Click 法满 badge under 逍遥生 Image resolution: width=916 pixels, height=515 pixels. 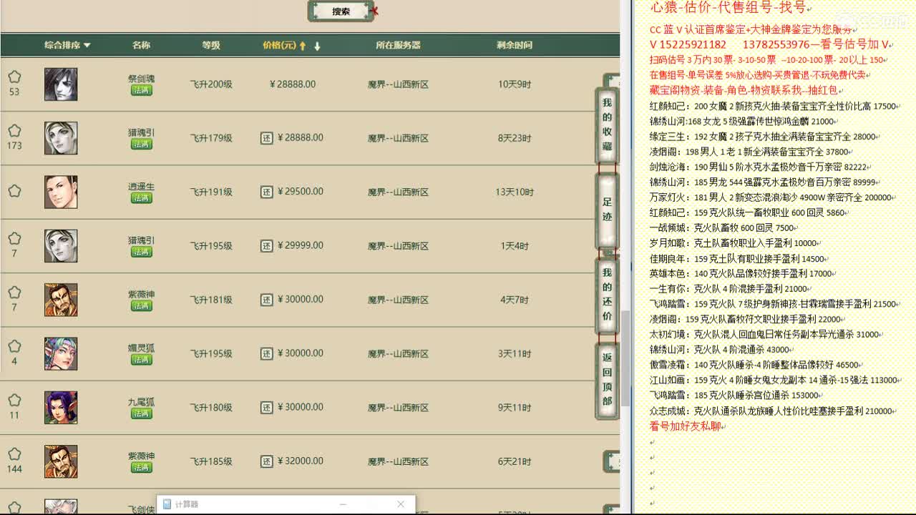pos(141,198)
